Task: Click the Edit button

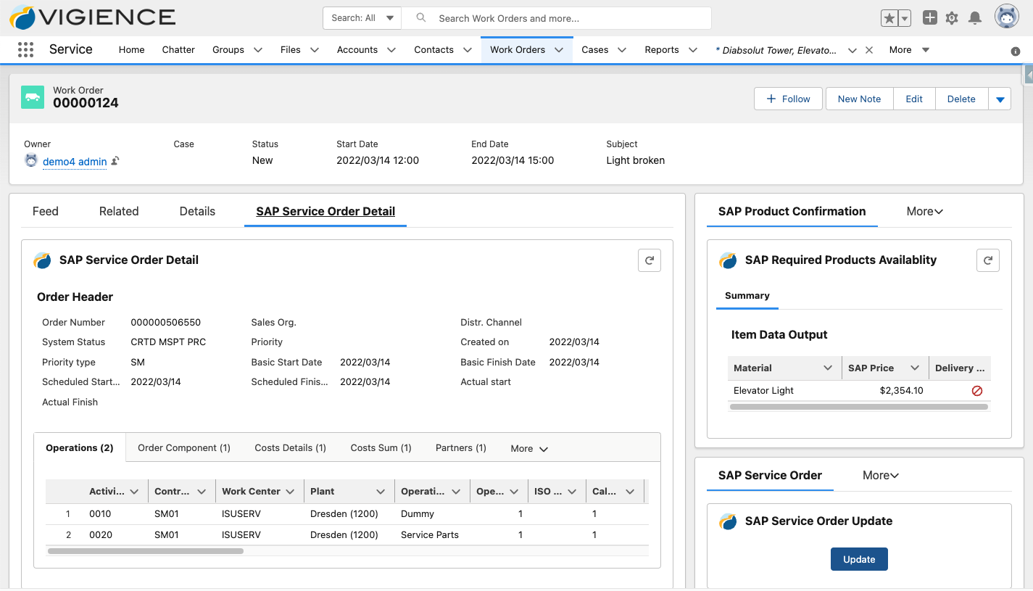Action: pos(914,99)
